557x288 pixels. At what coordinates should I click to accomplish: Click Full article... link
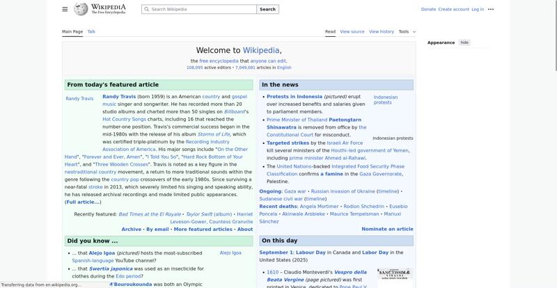(83, 202)
